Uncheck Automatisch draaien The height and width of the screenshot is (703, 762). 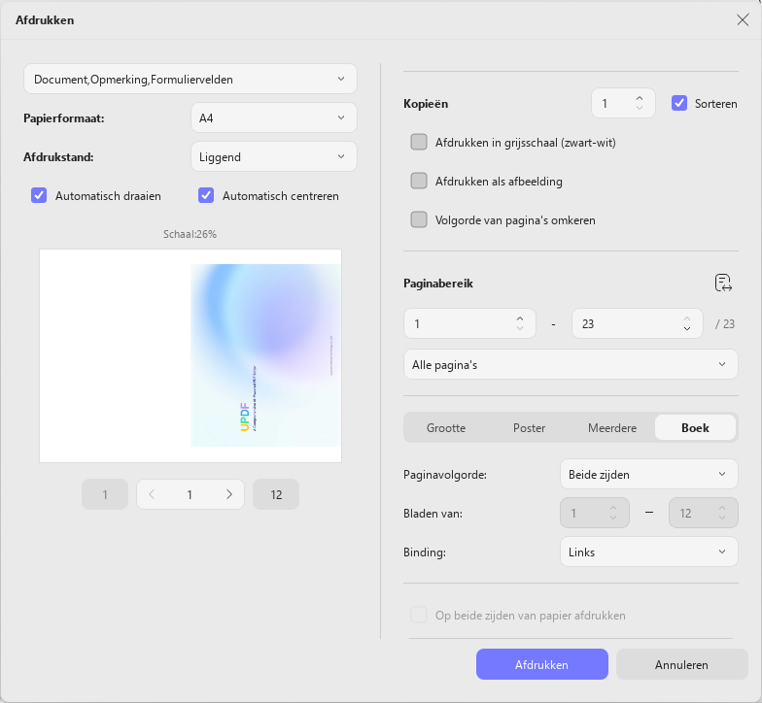[39, 196]
